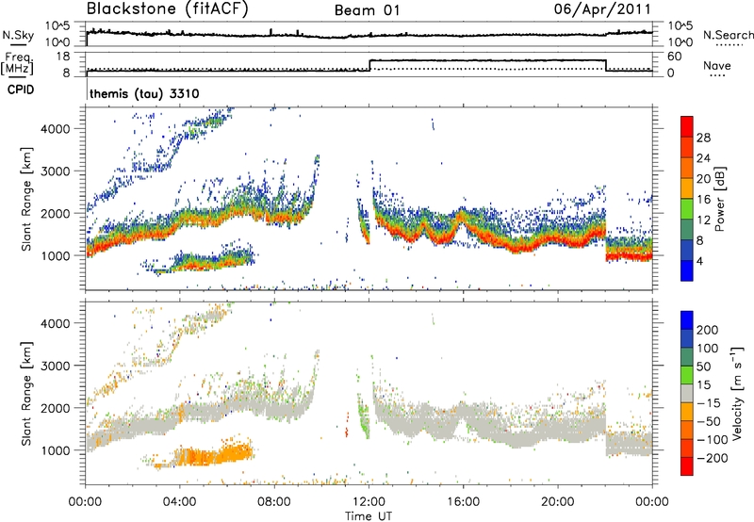Screen dimensions: 754x522
Task: Click the Slant Range label of power panel
Action: (x=26, y=199)
